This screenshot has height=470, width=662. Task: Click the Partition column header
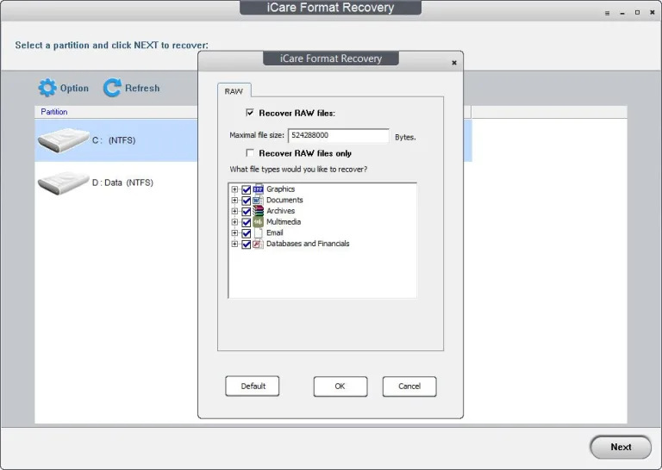point(54,112)
